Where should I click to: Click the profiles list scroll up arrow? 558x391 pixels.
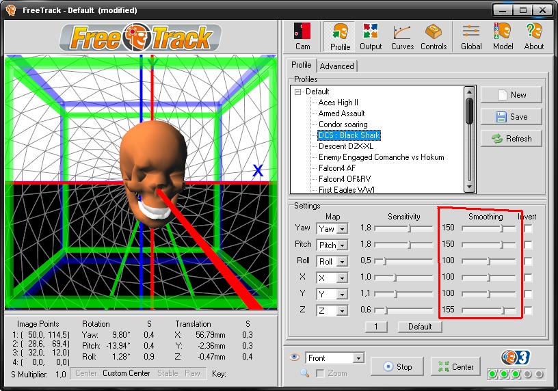[x=469, y=92]
